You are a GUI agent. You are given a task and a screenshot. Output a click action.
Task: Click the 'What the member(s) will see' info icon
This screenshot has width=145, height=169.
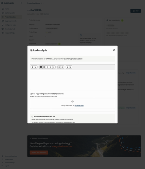pos(32,117)
